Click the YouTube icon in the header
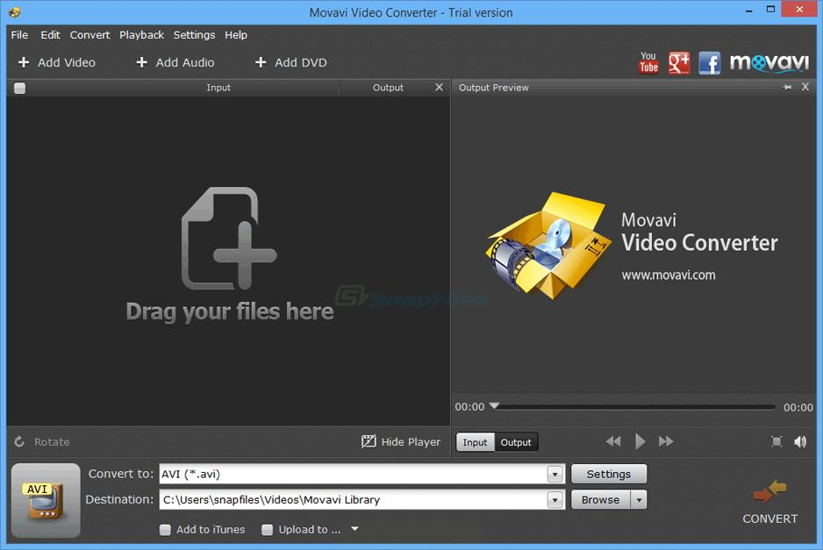Viewport: 823px width, 550px height. pos(648,62)
